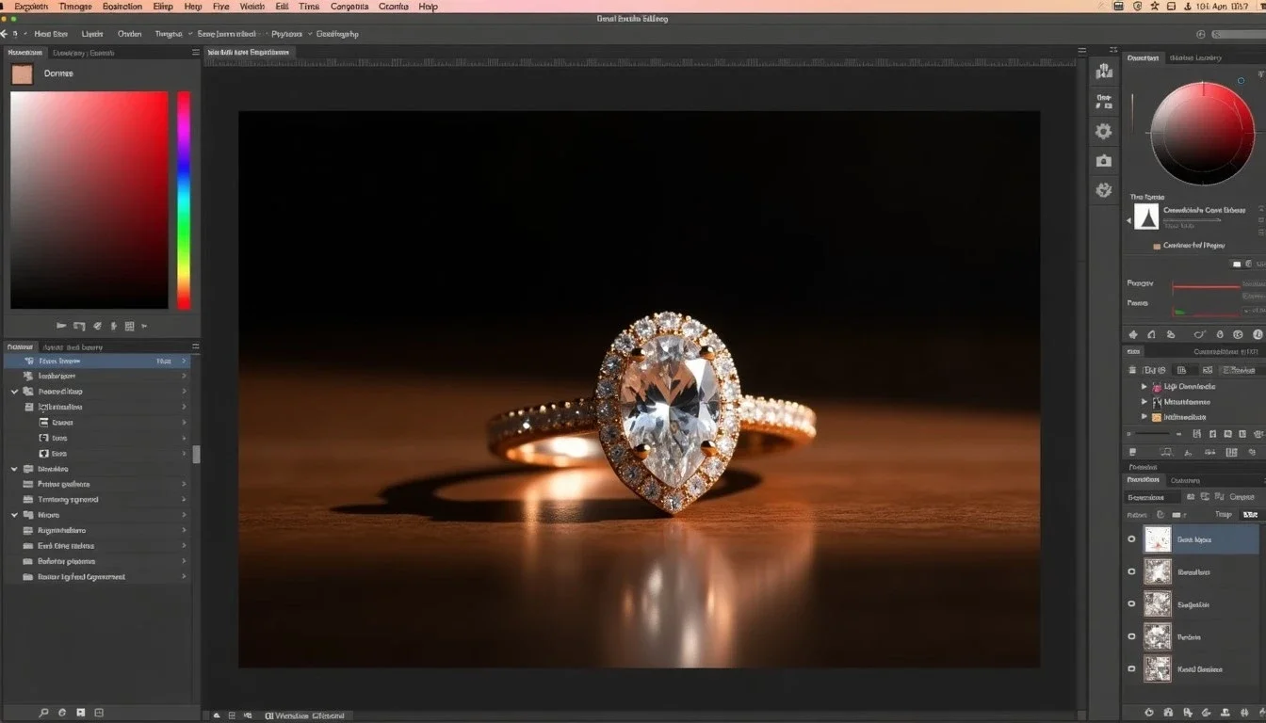Click the bottom cog-shaped icon in the side strip
1266x723 pixels.
1103,190
